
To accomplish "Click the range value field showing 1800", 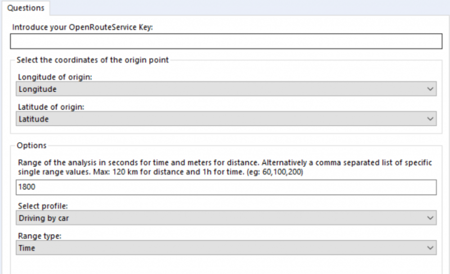I will [226, 187].
